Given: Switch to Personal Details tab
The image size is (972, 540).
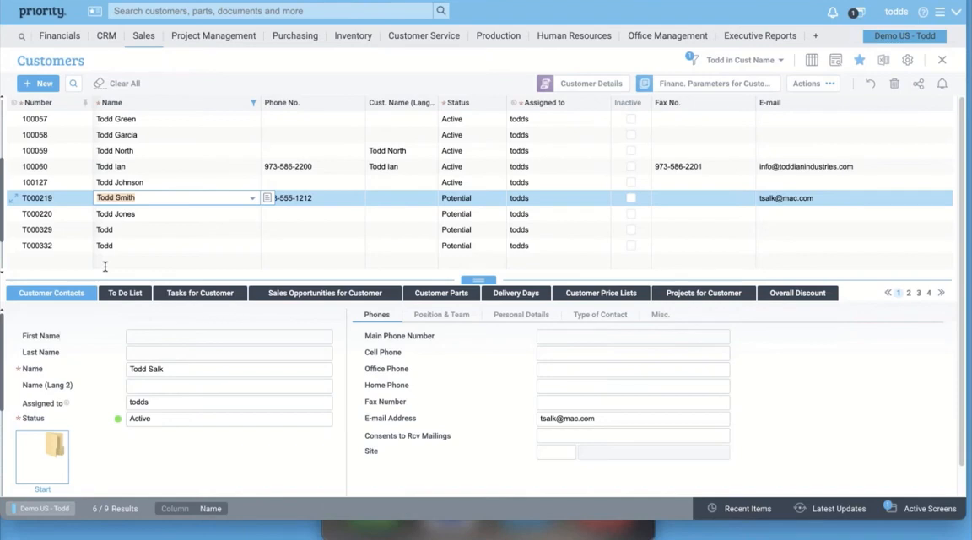Looking at the screenshot, I should (x=521, y=315).
